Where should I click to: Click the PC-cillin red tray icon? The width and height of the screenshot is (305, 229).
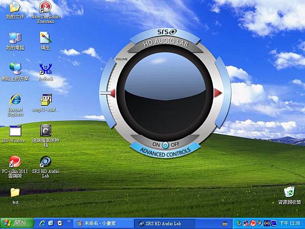click(x=253, y=223)
